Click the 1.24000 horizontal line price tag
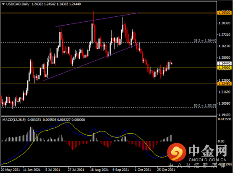Screen dimensions: 233x173 (225, 68)
